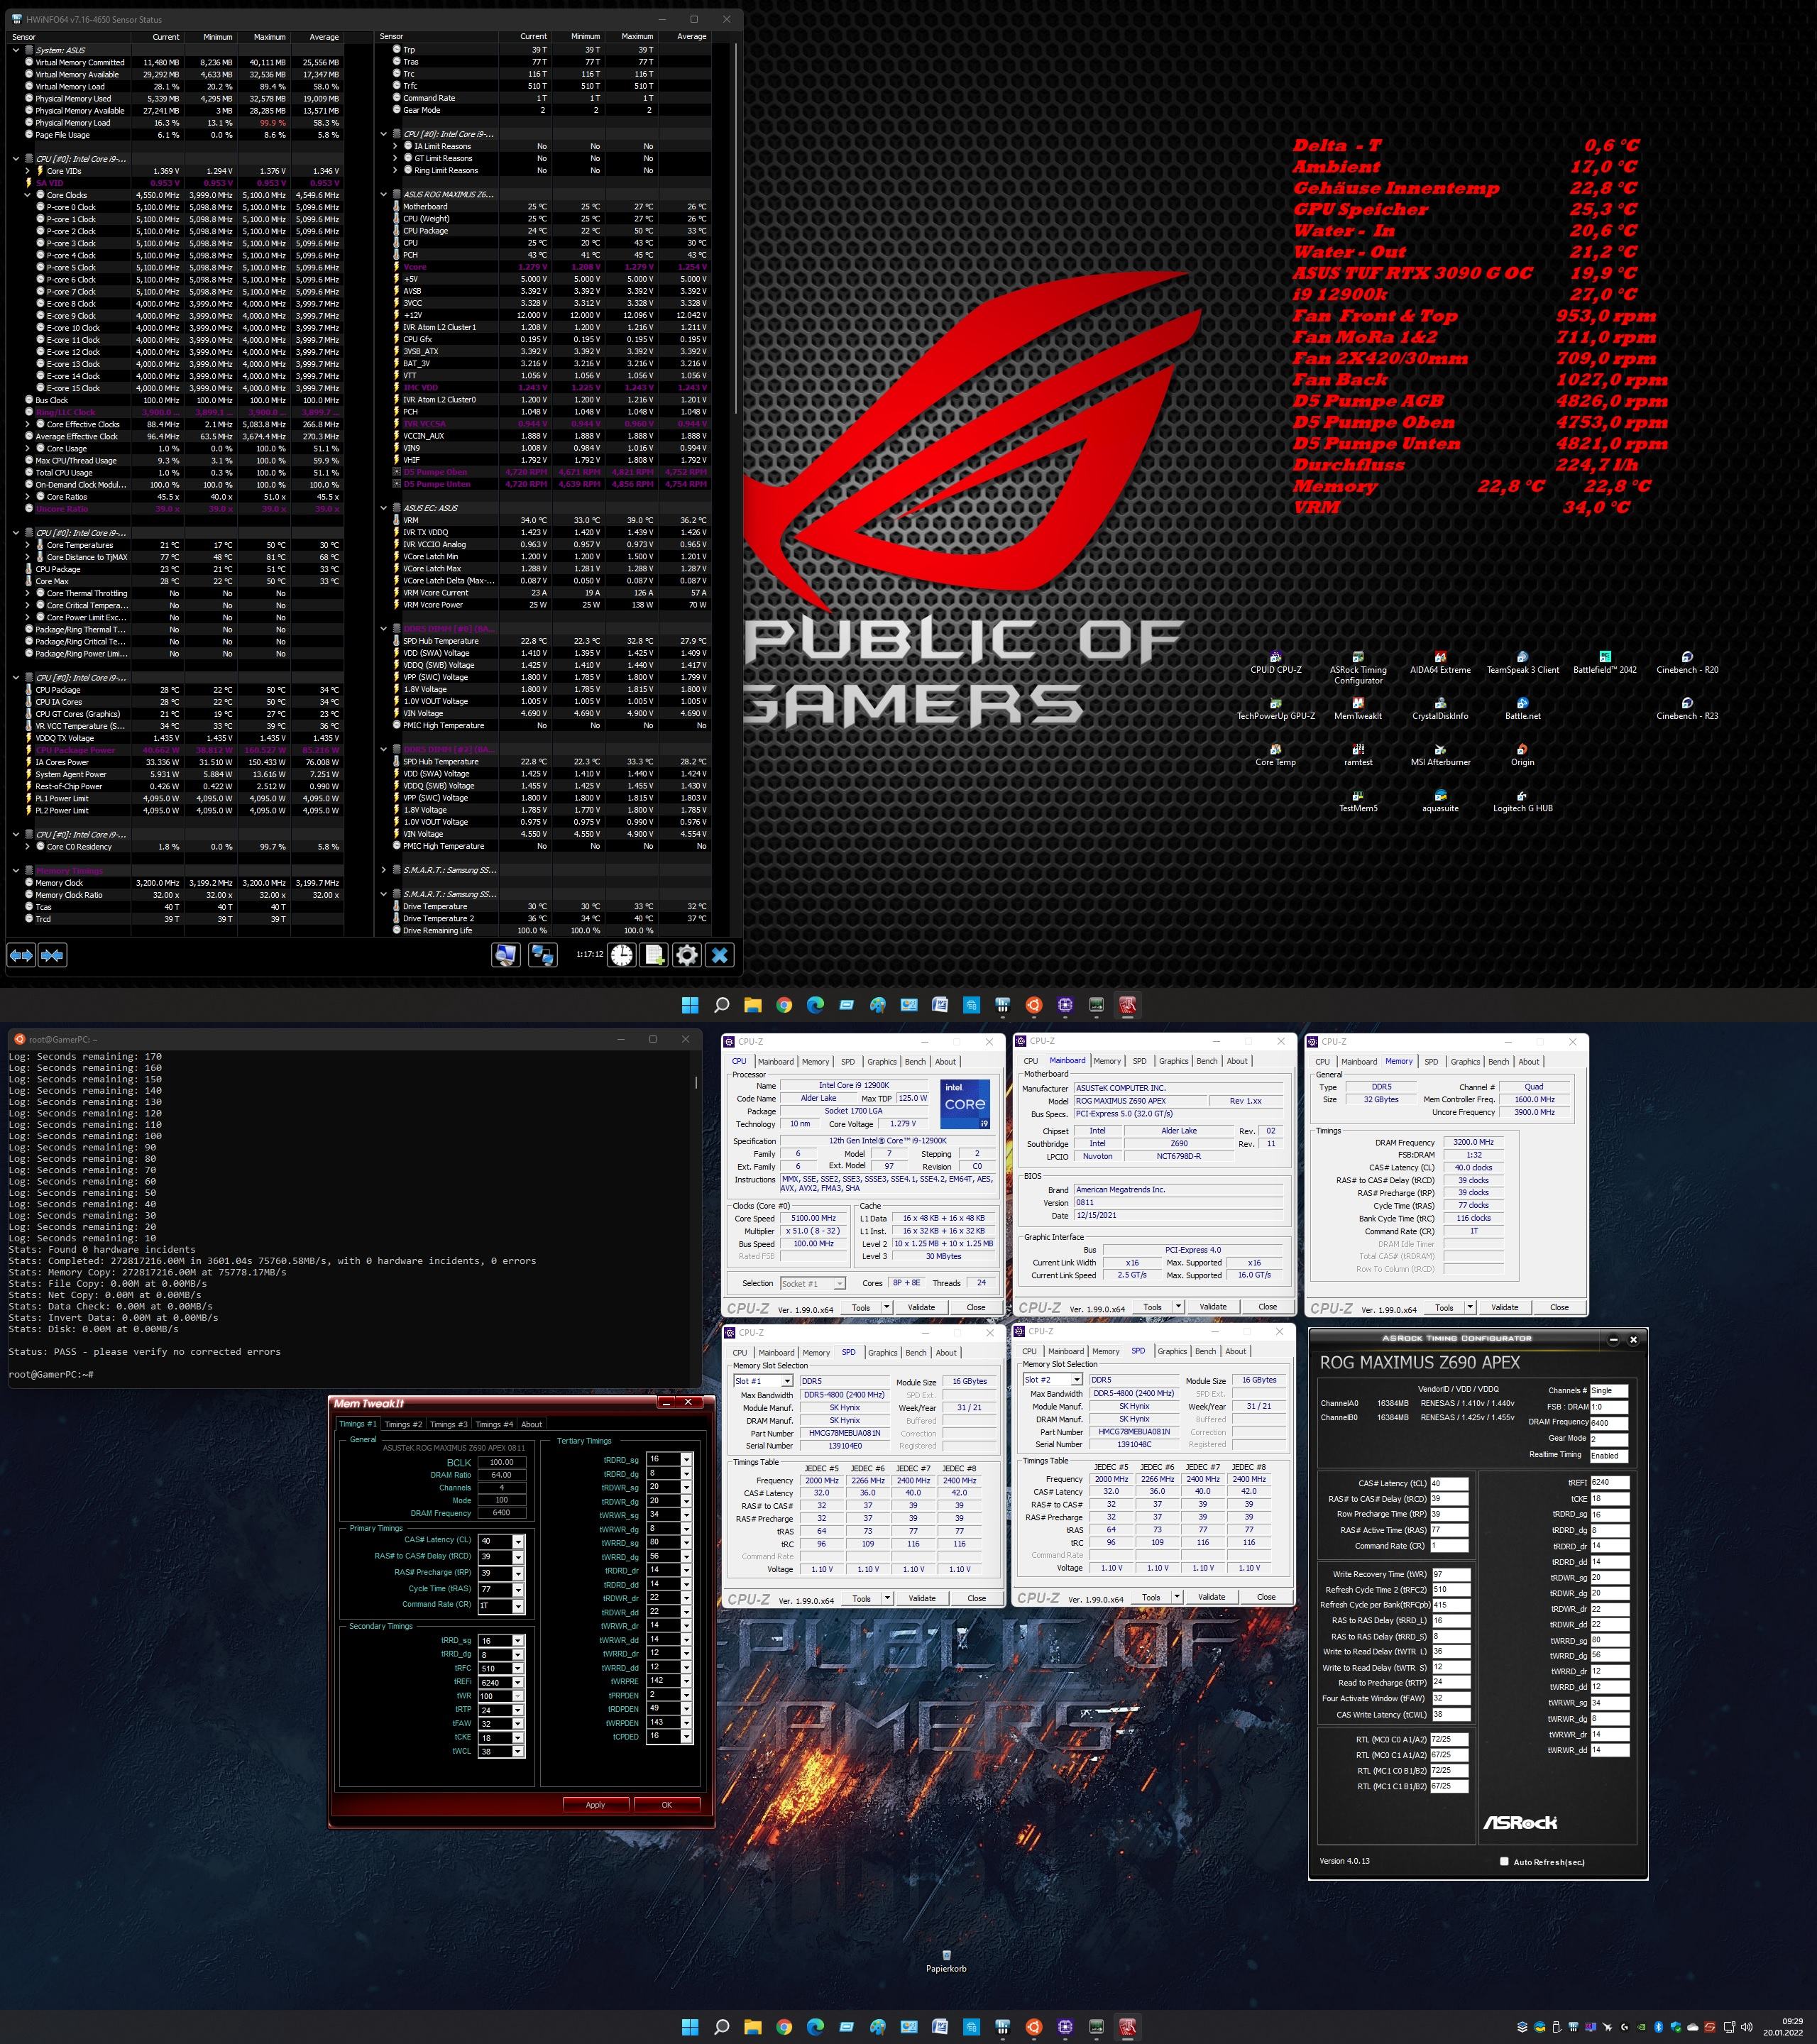Open TechPowerUp GPU-Z desktop icon
The width and height of the screenshot is (1817, 2044).
click(1275, 708)
